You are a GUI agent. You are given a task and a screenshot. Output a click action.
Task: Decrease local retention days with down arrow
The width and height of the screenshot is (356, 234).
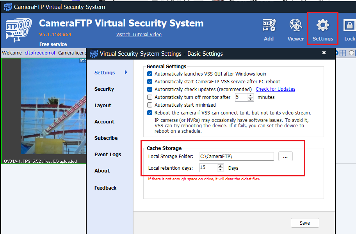[x=221, y=170]
